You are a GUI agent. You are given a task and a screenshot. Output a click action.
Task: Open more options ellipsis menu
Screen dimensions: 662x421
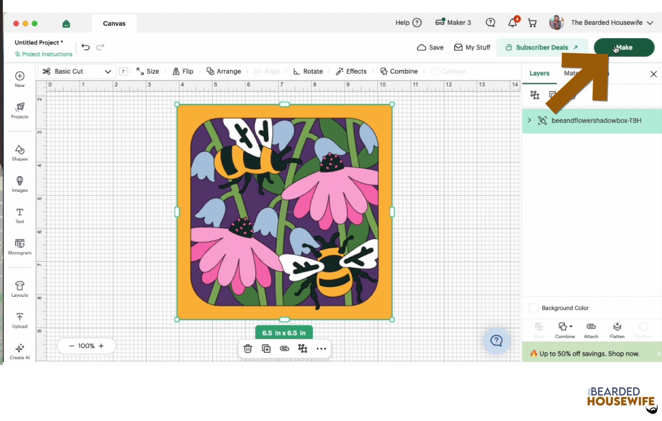(321, 349)
